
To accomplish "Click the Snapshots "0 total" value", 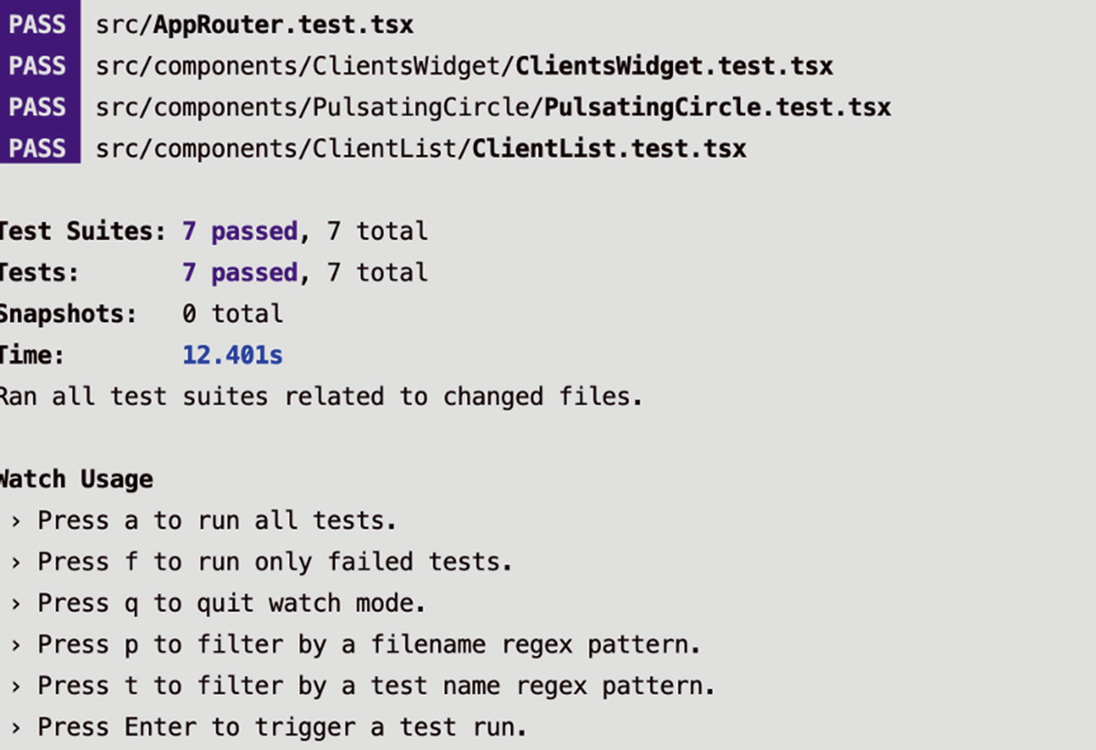I will pyautogui.click(x=233, y=314).
